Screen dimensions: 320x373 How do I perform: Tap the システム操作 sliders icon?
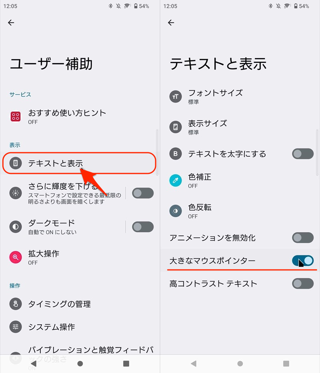pyautogui.click(x=16, y=327)
